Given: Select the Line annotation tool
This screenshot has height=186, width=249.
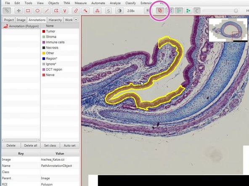Looking at the screenshot, I should 47,11.
